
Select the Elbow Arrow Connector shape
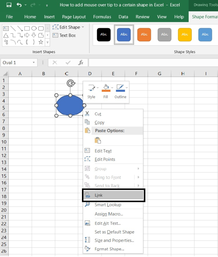click(x=20, y=35)
